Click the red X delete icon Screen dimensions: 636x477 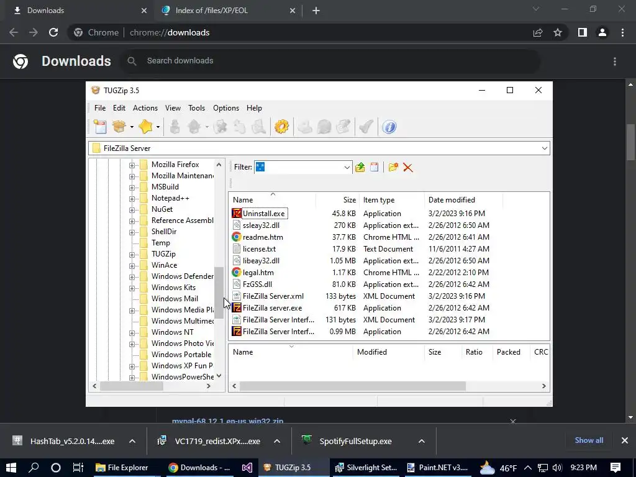(x=407, y=167)
